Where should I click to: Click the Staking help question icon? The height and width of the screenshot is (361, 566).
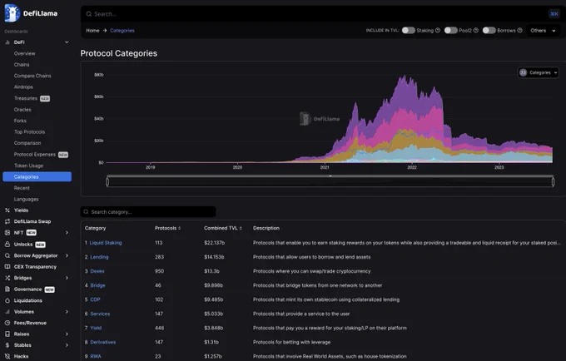(x=438, y=30)
